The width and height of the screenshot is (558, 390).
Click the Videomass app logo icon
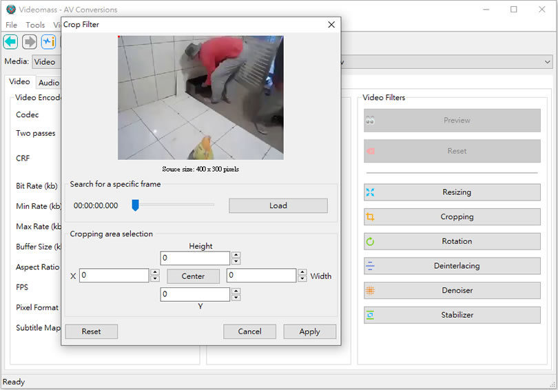(x=11, y=10)
